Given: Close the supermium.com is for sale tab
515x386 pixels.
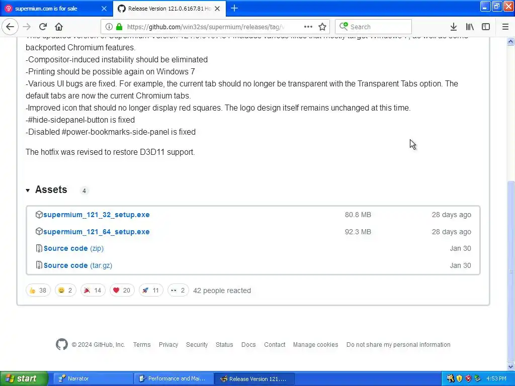Looking at the screenshot, I should click(104, 9).
